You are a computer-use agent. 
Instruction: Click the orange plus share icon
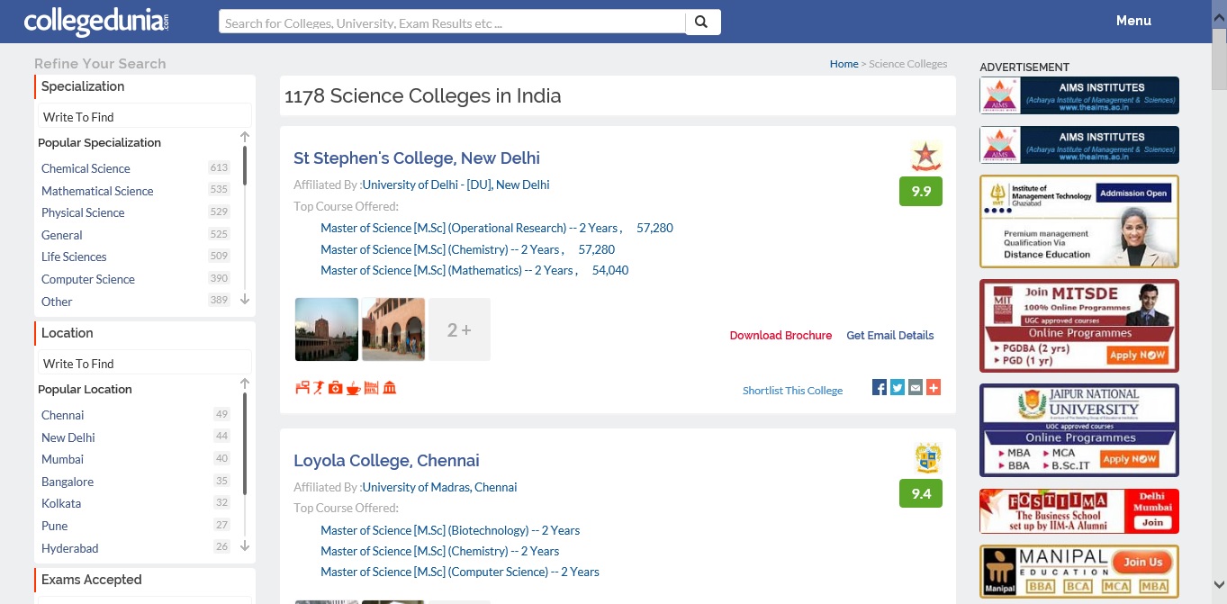click(x=934, y=388)
